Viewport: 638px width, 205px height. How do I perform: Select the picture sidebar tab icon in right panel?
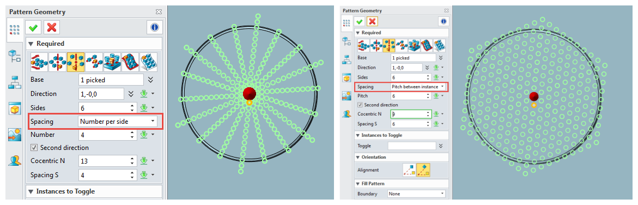tap(347, 96)
